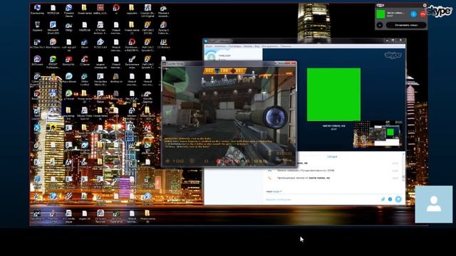Open the first menu in Skype menu bar
Screen dimensions: 456x256
coord(209,46)
